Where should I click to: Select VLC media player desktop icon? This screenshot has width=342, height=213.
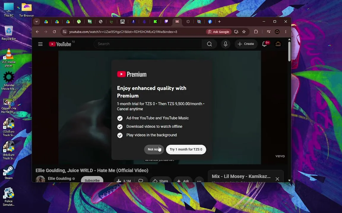click(x=9, y=58)
